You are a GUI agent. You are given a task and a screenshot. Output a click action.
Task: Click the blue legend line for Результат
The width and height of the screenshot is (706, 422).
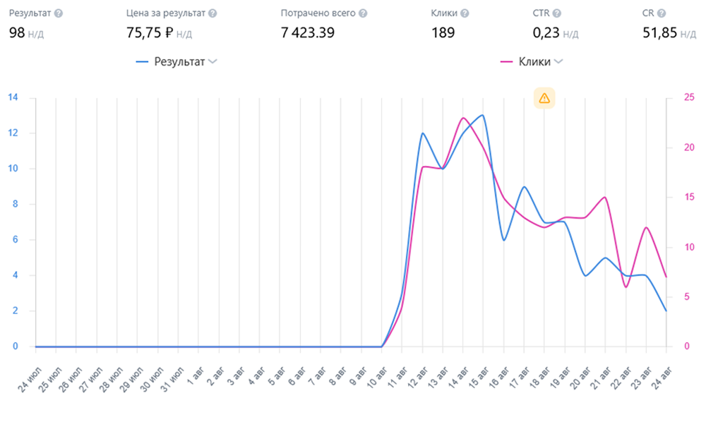pos(142,62)
